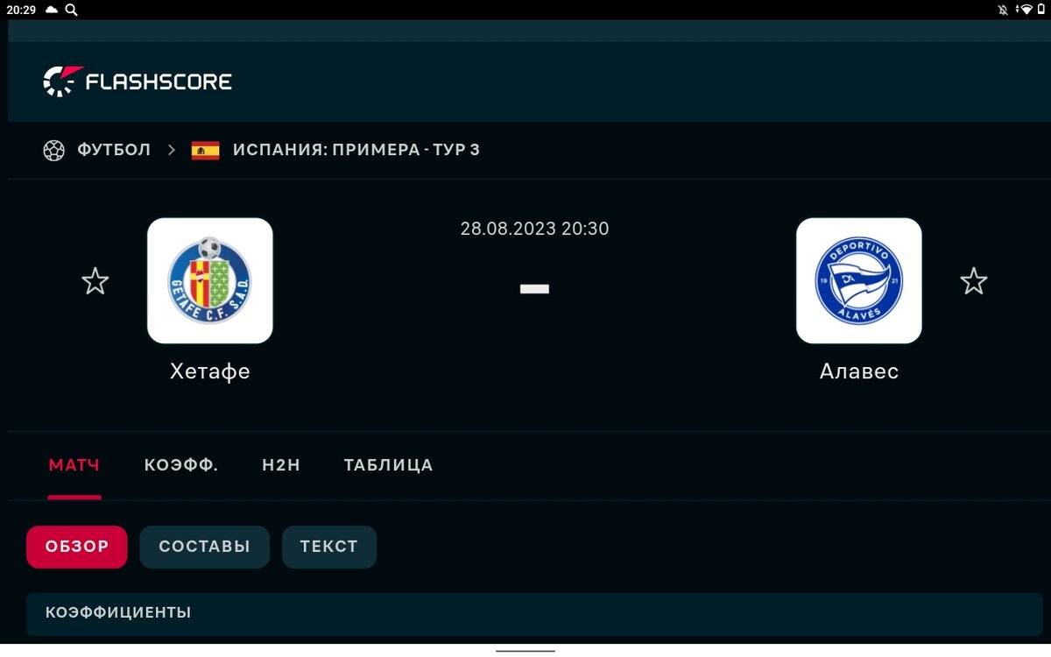Select the СОСТАВЫ sub-tab button

click(x=205, y=547)
